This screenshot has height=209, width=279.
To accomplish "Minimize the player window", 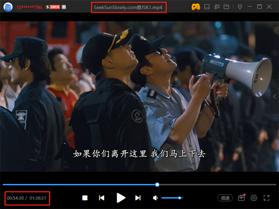I will [250, 7].
